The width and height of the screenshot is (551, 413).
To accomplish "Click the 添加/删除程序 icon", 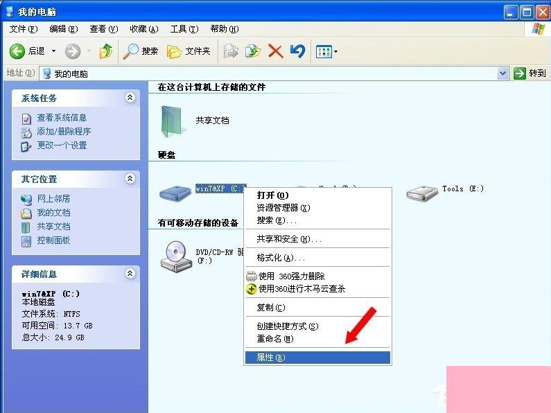I will pos(26,132).
